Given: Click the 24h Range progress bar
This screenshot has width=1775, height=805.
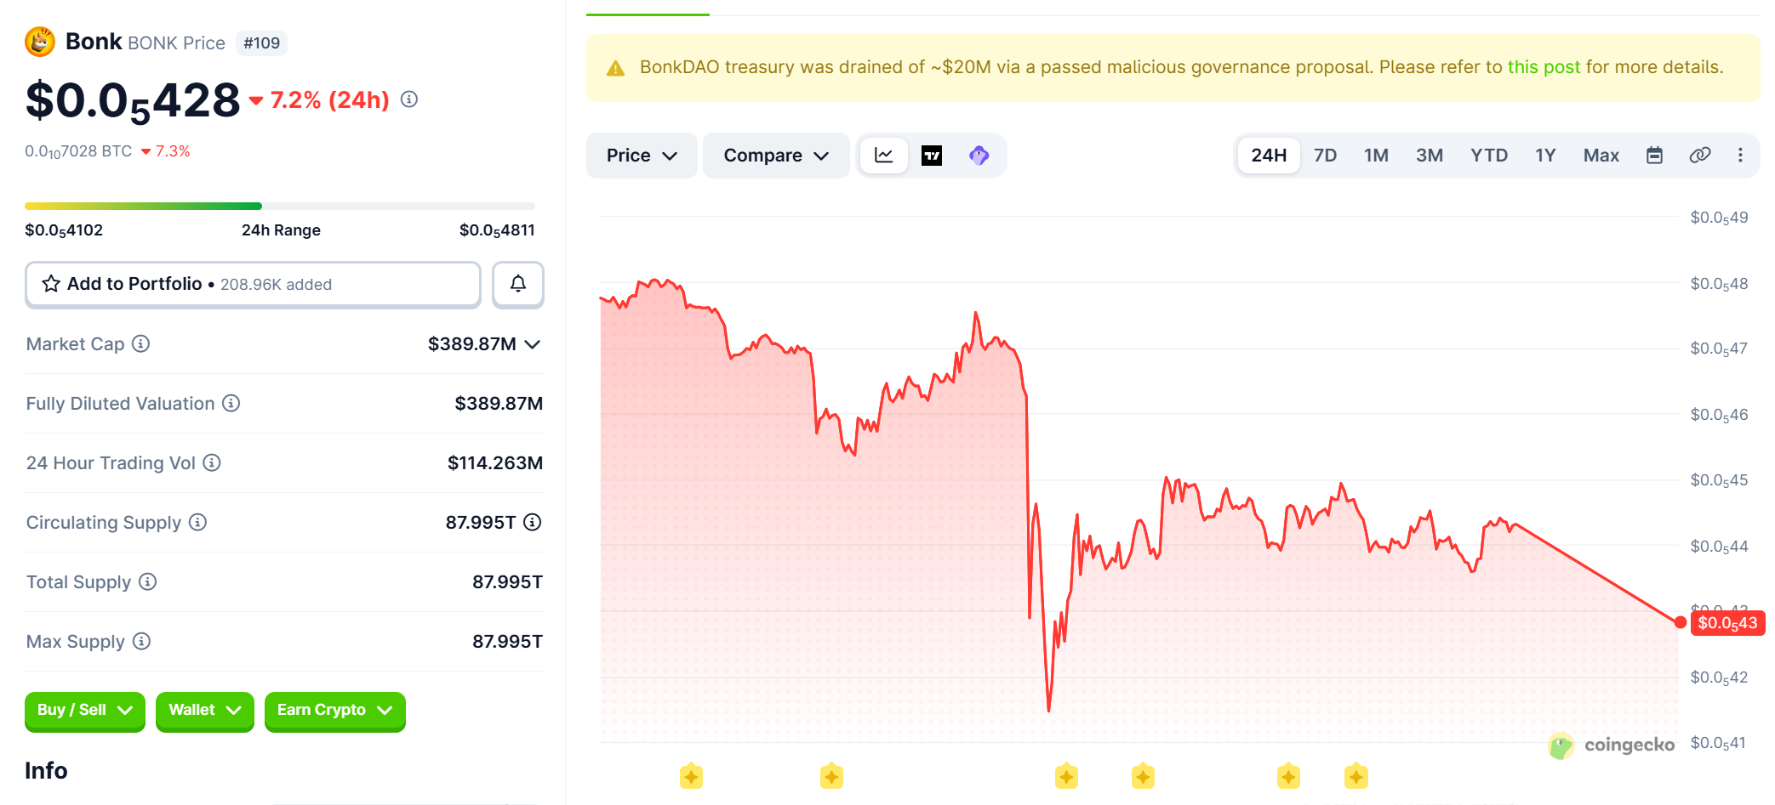Looking at the screenshot, I should click(x=280, y=206).
